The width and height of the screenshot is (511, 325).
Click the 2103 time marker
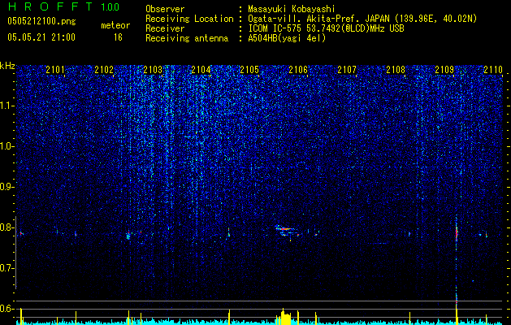point(153,70)
